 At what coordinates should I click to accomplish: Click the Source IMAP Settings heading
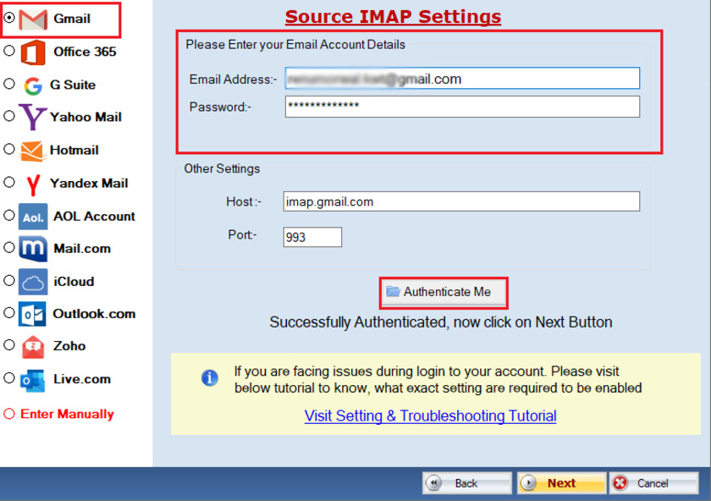393,17
